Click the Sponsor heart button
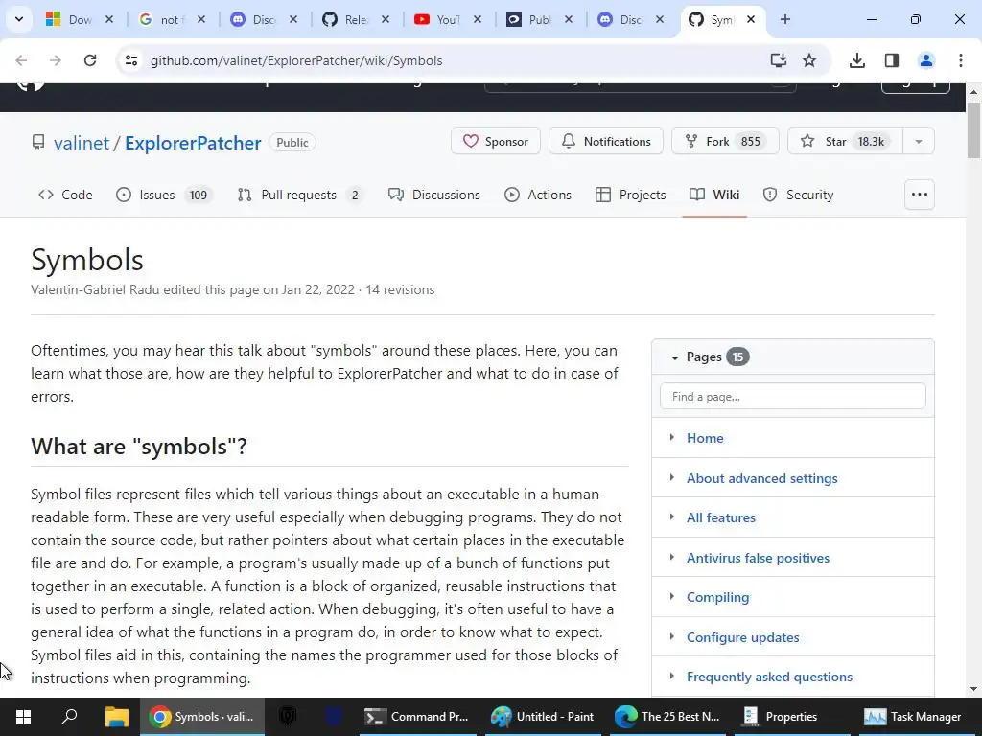This screenshot has height=736, width=982. [496, 142]
